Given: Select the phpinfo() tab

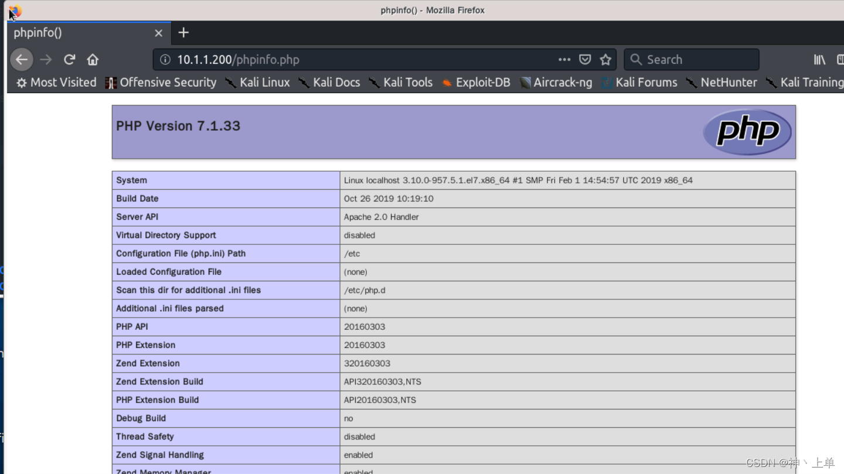Looking at the screenshot, I should point(89,33).
